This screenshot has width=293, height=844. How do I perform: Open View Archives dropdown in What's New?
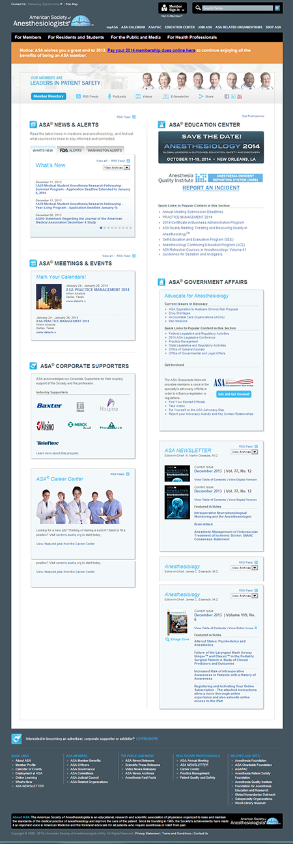[x=116, y=167]
